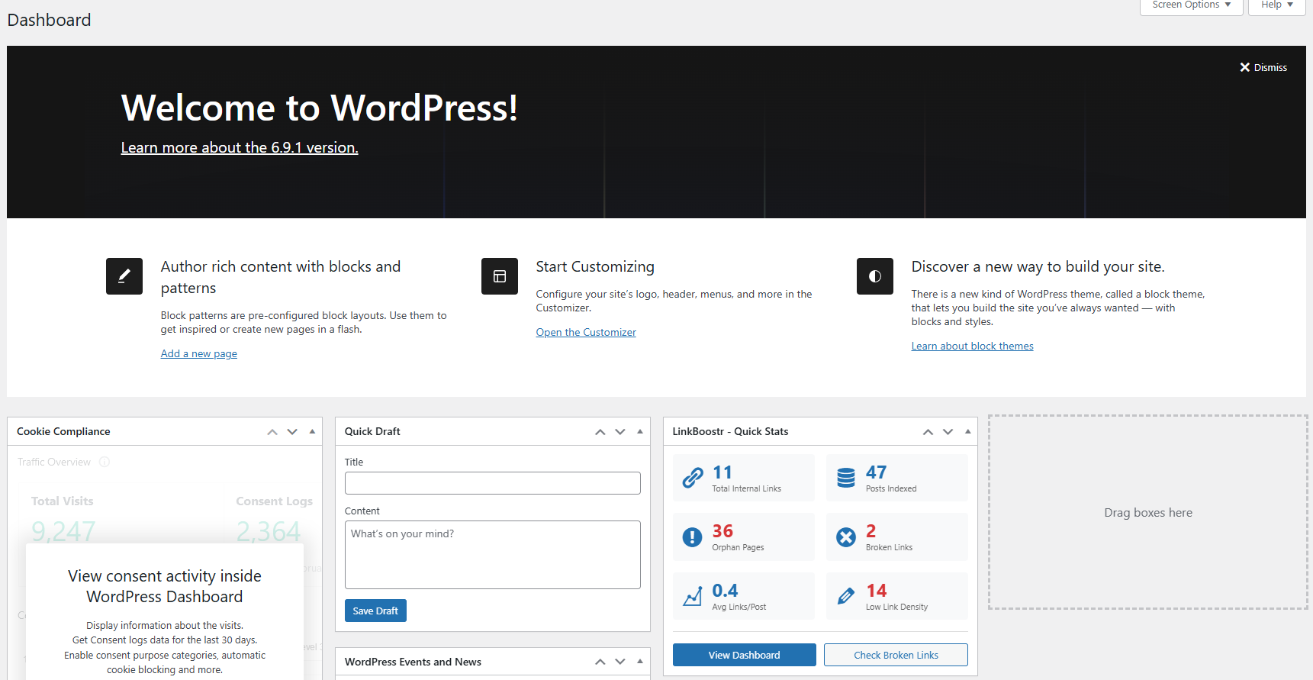The height and width of the screenshot is (680, 1313).
Task: Click the info icon next to Traffic Overview
Action: pyautogui.click(x=105, y=462)
